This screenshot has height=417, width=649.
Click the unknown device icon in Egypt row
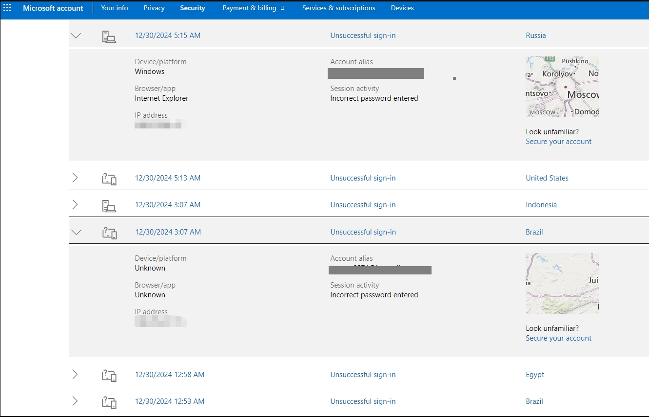pyautogui.click(x=109, y=375)
